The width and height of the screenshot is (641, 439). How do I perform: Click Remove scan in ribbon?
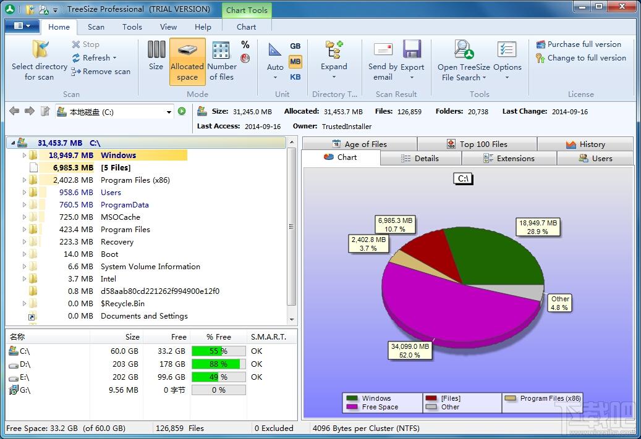pos(101,72)
